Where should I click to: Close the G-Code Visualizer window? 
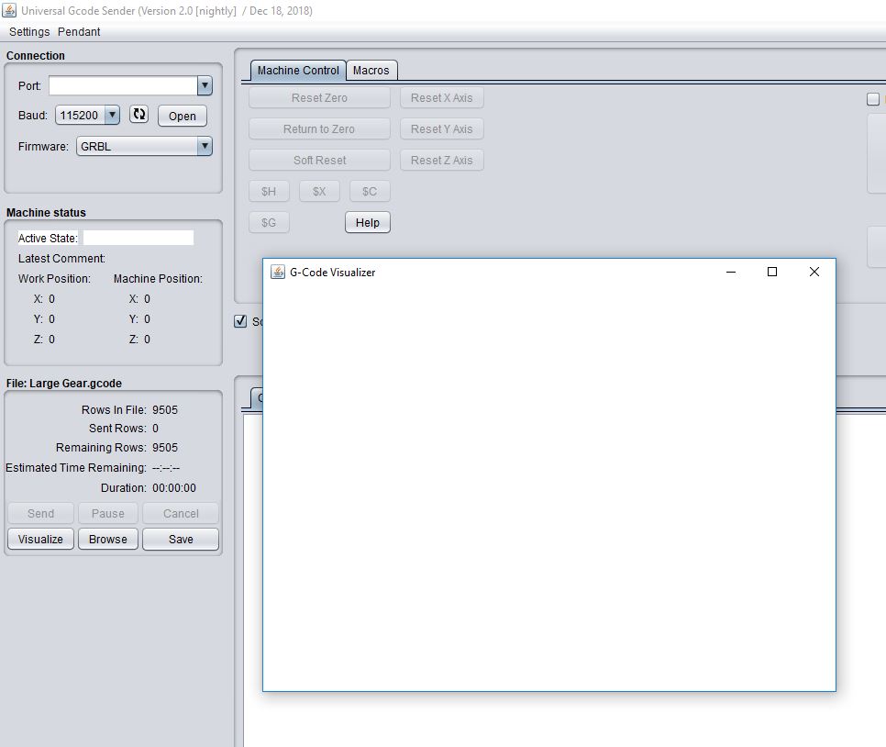(814, 272)
